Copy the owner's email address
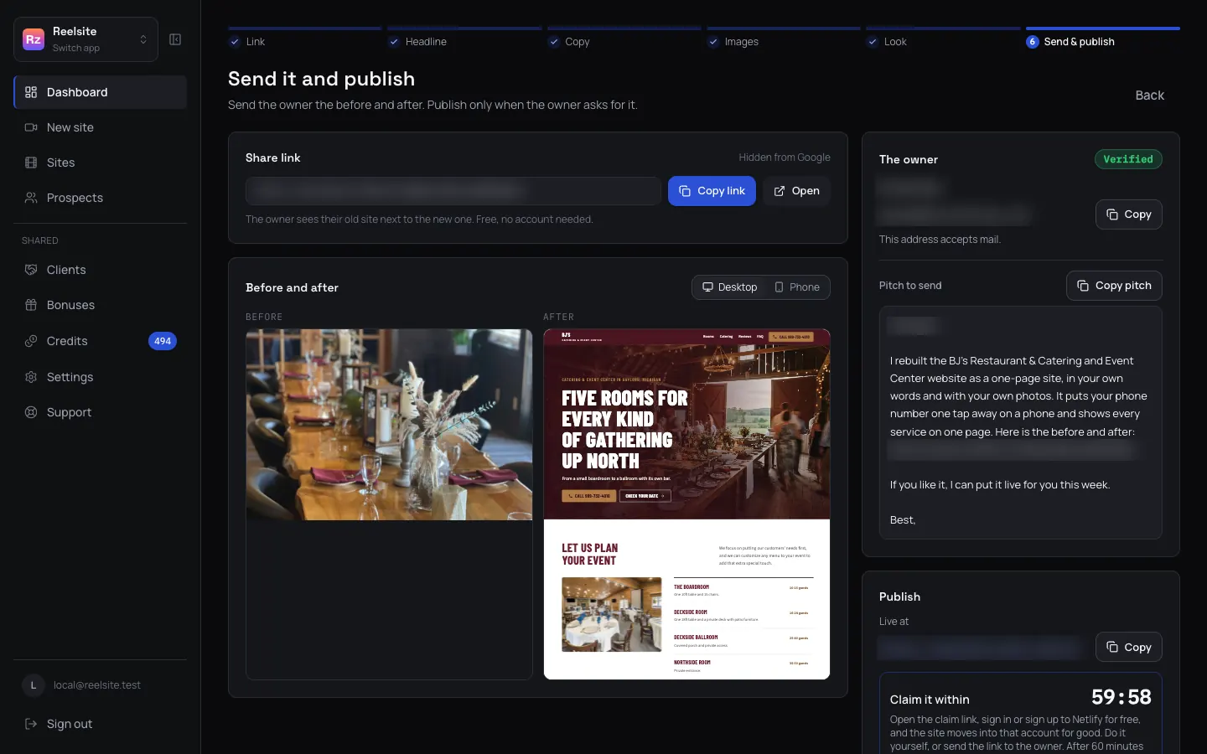This screenshot has height=754, width=1207. [1128, 214]
